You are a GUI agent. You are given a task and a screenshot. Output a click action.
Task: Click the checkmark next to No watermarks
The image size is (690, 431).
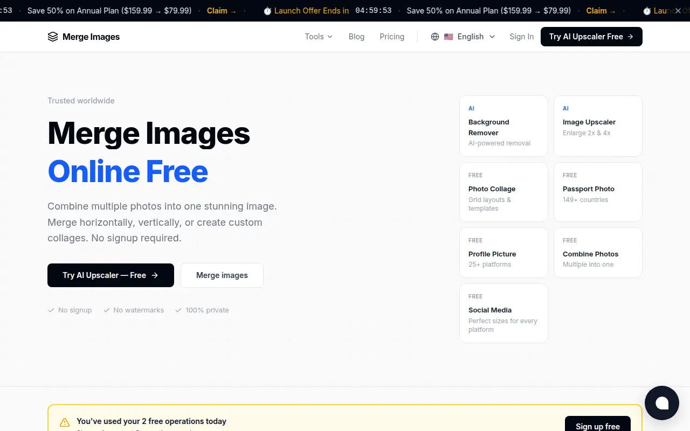(x=107, y=310)
